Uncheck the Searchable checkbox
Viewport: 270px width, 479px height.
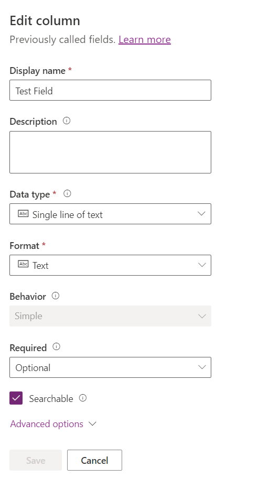(16, 398)
